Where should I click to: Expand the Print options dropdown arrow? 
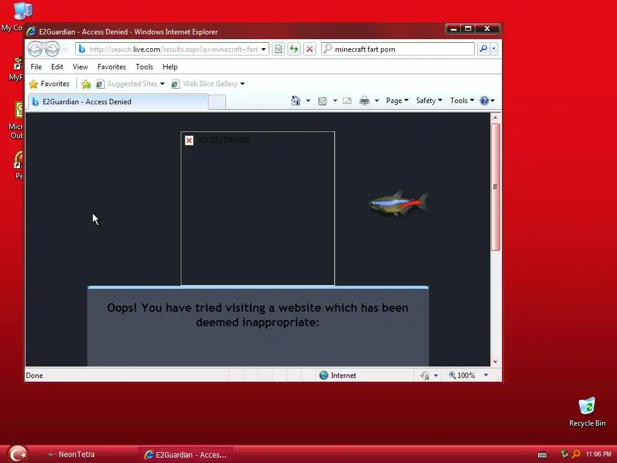[377, 101]
